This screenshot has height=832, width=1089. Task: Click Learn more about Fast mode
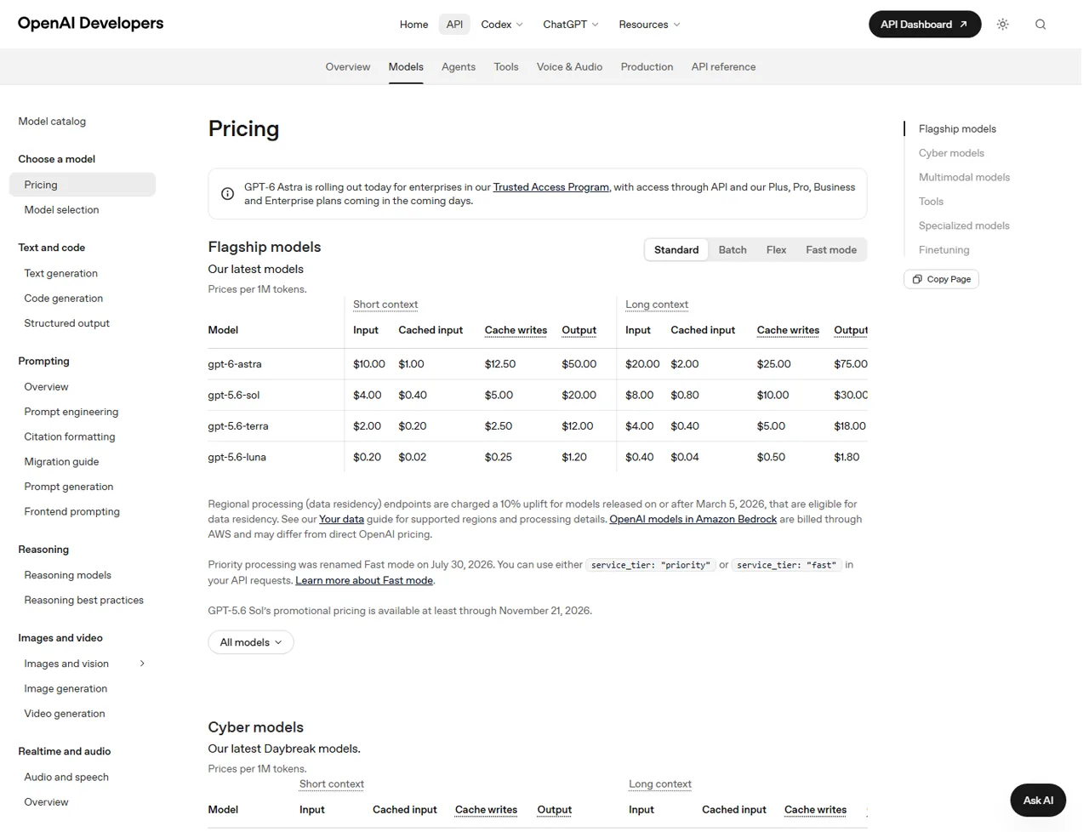pos(364,580)
